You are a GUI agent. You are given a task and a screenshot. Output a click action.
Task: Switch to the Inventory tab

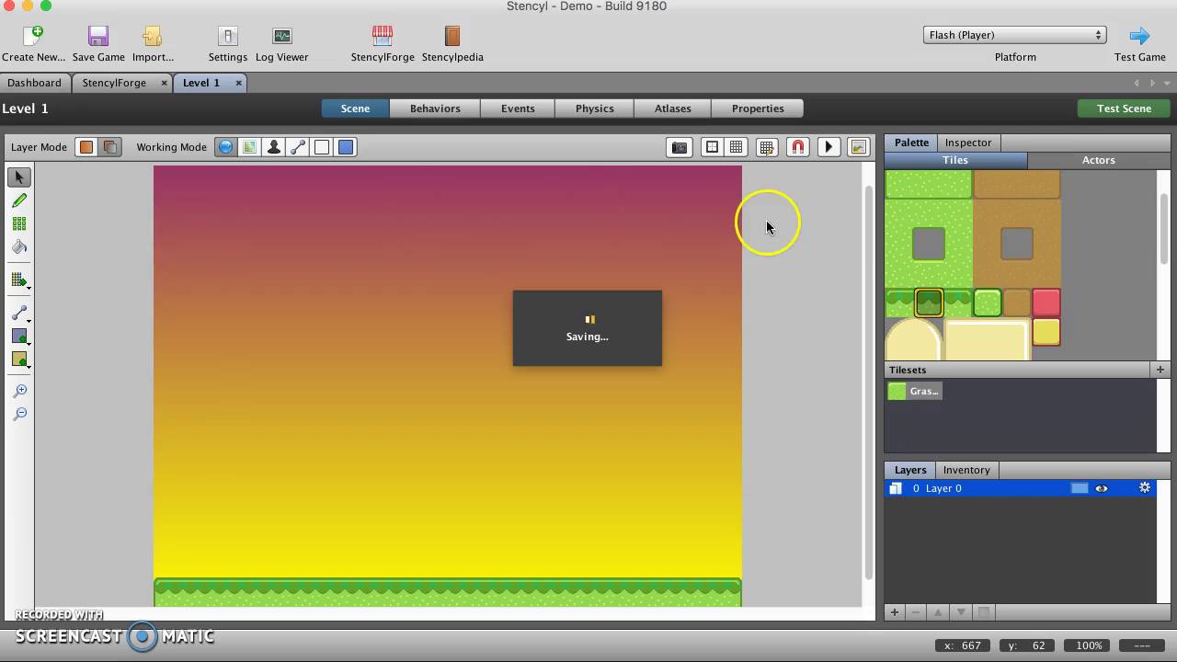[x=966, y=470]
